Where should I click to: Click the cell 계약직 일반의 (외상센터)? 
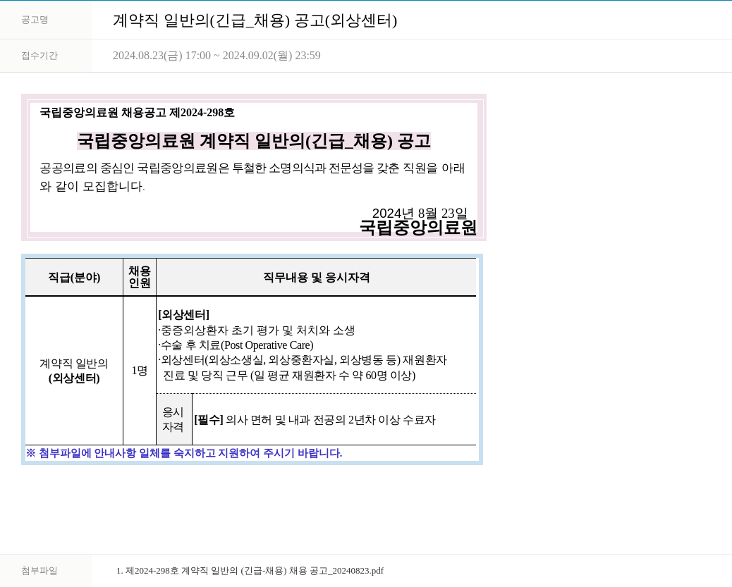coord(74,371)
